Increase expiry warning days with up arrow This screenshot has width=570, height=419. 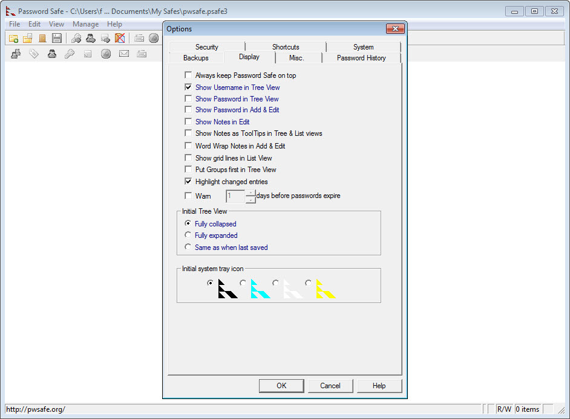point(251,193)
